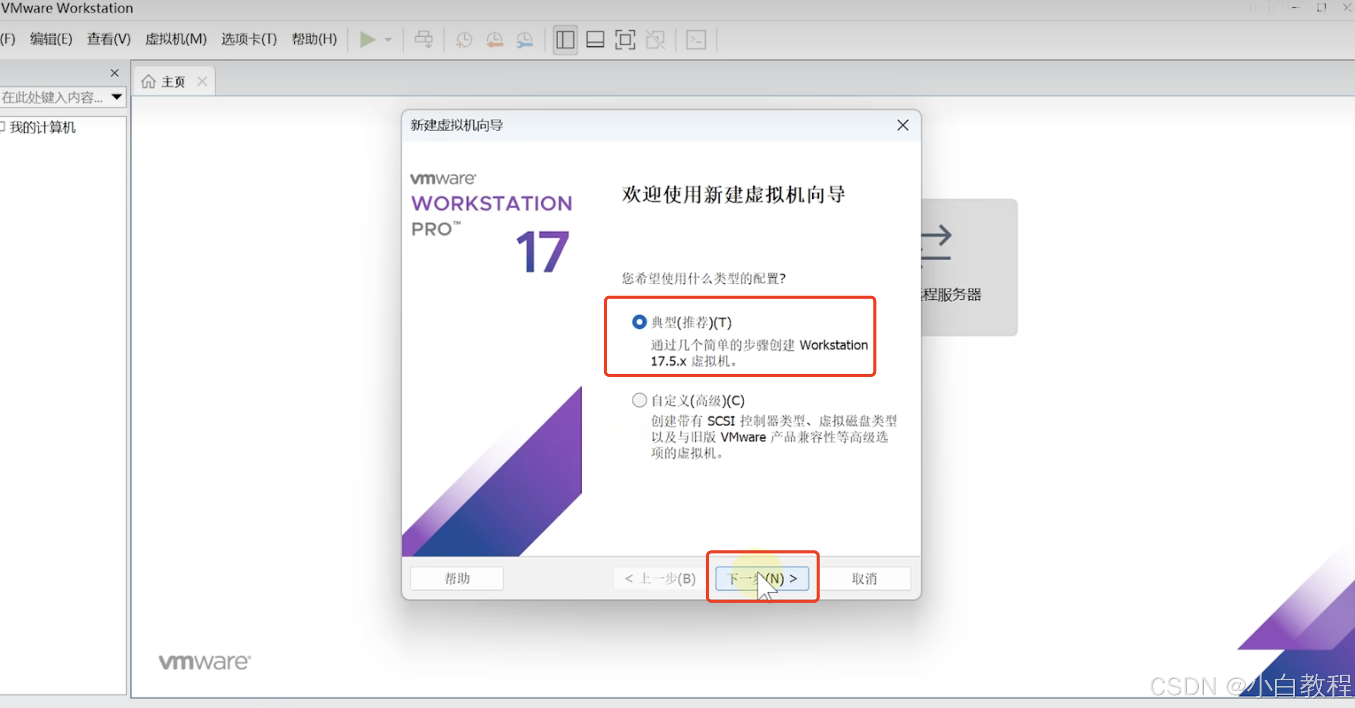Open the console view icon
The height and width of the screenshot is (708, 1355).
[696, 39]
